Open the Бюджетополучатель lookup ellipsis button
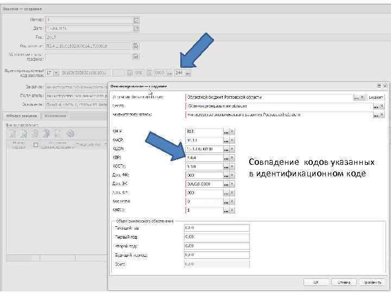 [x=376, y=115]
